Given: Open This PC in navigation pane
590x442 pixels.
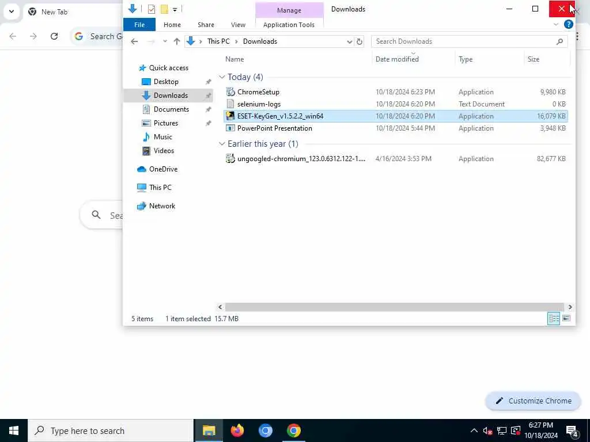Looking at the screenshot, I should coord(160,188).
